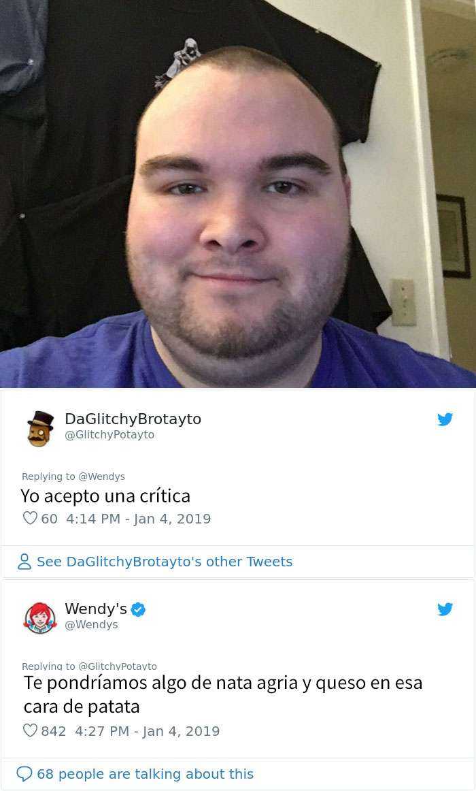Click the Wendy's display name
This screenshot has width=476, height=791.
coord(96,609)
